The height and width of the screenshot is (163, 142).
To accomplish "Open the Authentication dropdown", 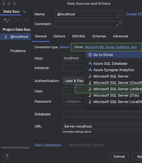I will 73,81.
